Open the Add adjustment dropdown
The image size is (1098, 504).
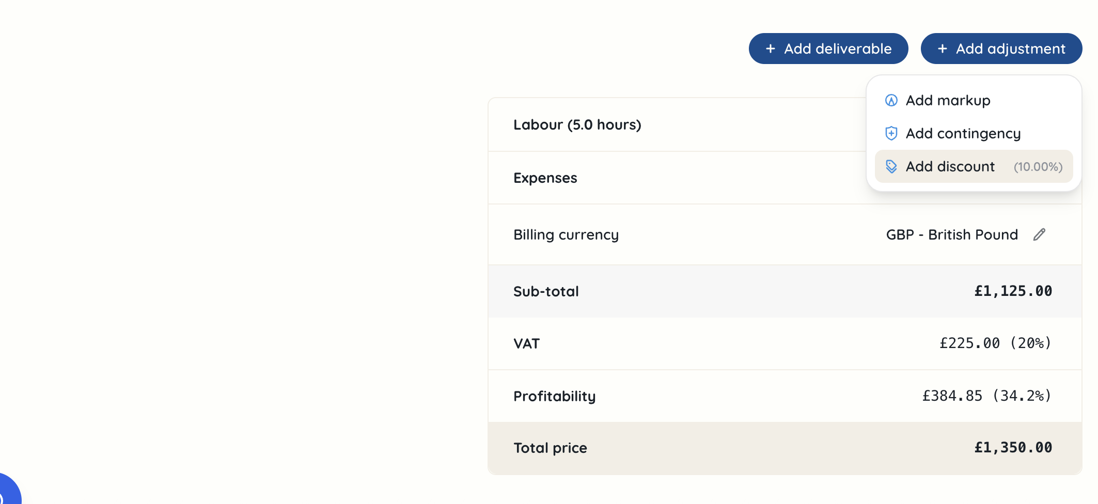[x=1001, y=48]
